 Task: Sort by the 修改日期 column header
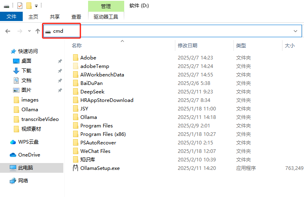coord(188,46)
